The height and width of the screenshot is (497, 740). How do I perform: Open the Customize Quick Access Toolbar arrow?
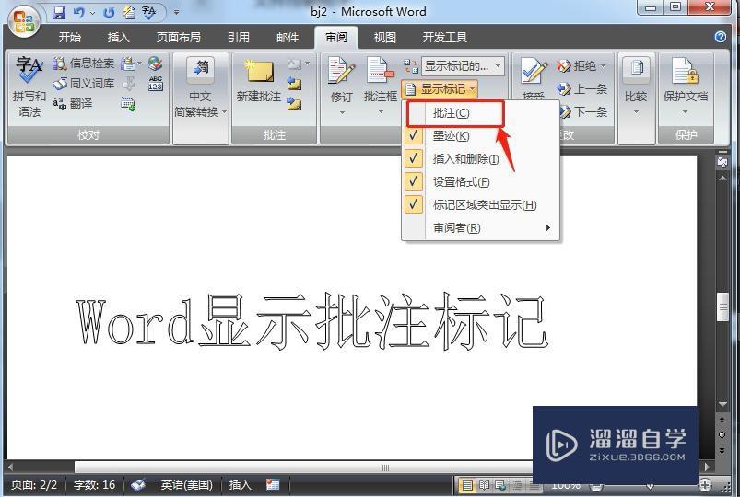point(176,13)
